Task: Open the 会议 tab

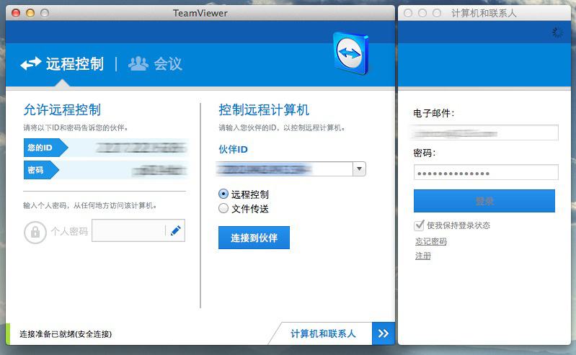Action: [x=168, y=64]
